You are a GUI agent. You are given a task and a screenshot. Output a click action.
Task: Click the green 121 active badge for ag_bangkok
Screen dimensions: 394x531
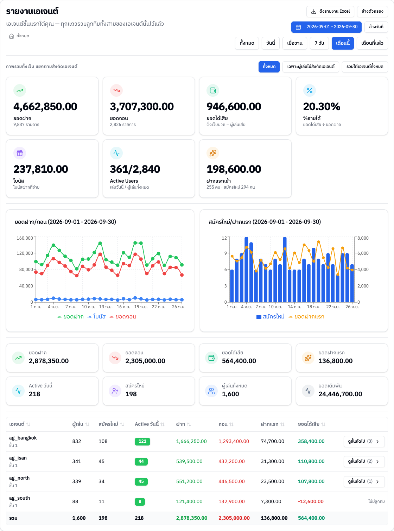(x=142, y=441)
